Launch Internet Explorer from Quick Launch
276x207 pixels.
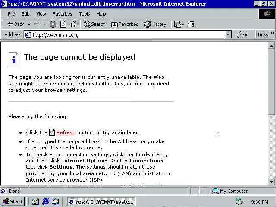[x=45, y=201]
